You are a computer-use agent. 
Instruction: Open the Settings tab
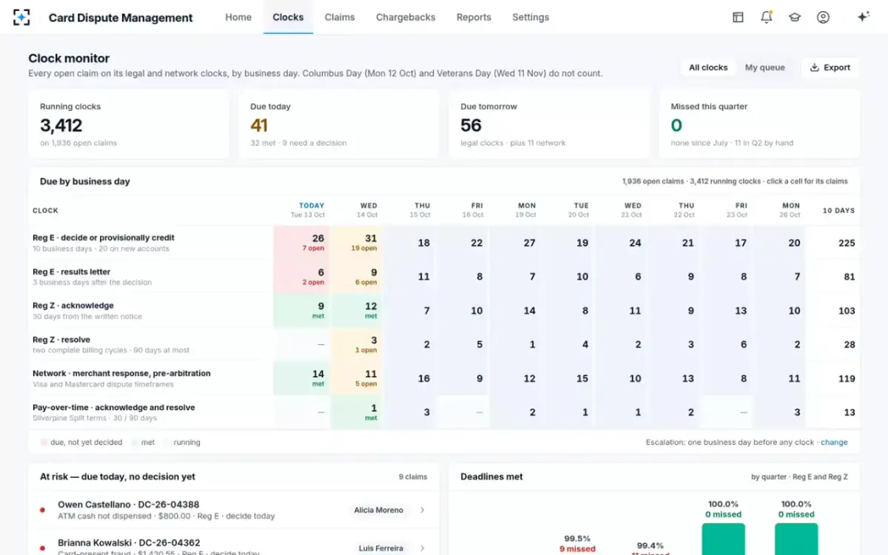click(x=531, y=17)
